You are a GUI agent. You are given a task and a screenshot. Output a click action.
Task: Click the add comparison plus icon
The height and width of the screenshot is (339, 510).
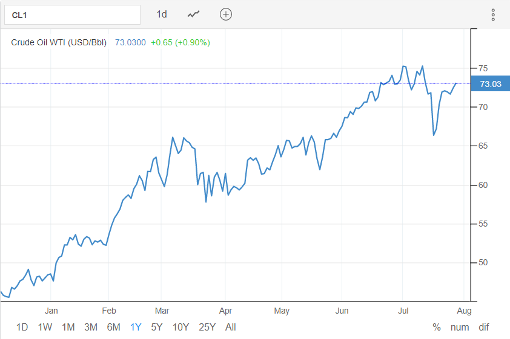point(226,14)
